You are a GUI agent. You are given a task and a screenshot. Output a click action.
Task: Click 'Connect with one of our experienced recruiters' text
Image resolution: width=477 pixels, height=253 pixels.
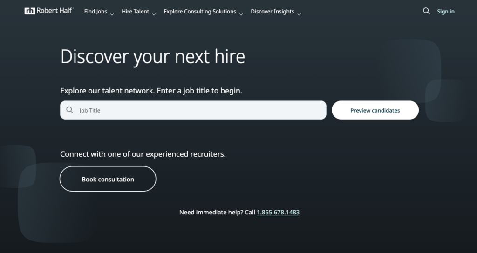143,154
